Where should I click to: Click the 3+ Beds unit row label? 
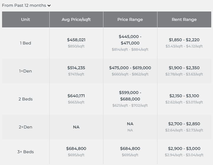(x=25, y=152)
